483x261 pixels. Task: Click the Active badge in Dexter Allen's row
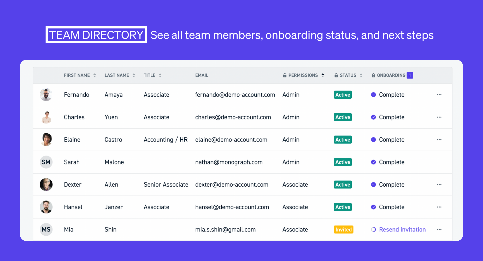[343, 185]
